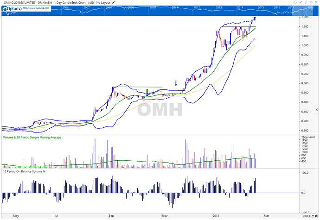Click the green horizontal line near 0.560
Image resolution: width=320 pixels, height=220 pixels.
[137, 87]
